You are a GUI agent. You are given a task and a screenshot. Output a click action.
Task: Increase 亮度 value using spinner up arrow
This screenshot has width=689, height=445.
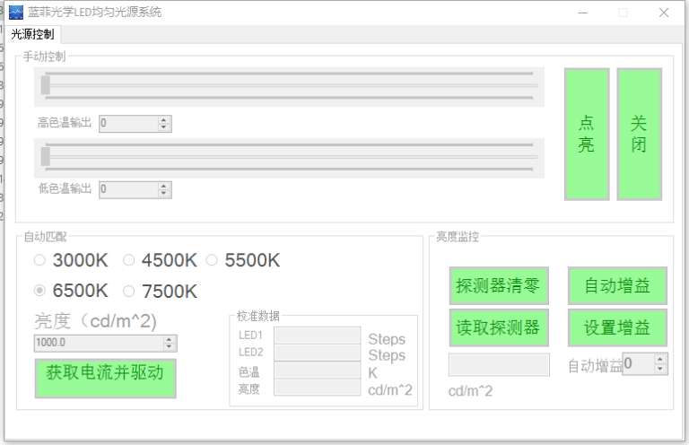(170, 339)
